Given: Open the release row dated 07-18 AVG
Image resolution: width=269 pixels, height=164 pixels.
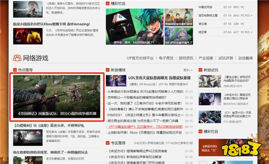Looking at the screenshot, I should click(226, 15).
